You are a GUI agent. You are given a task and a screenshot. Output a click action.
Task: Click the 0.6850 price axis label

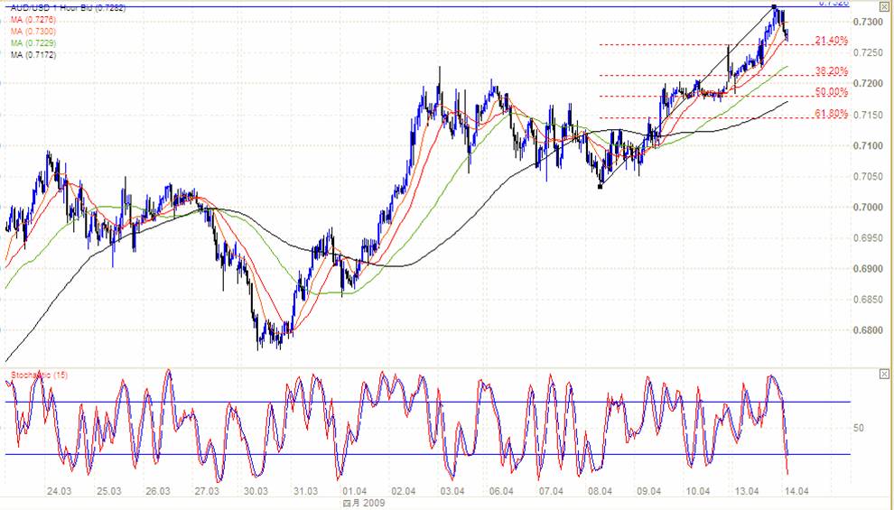pyautogui.click(x=867, y=299)
